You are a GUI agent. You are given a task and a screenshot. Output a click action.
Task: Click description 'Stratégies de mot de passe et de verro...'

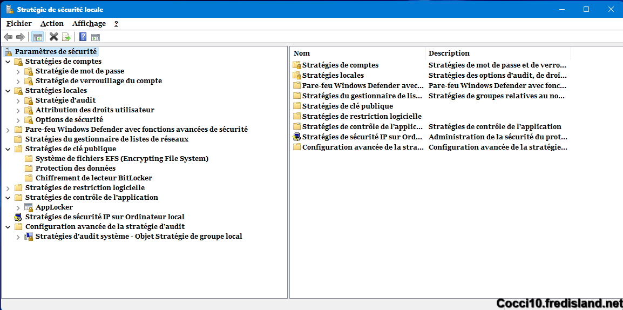pos(497,65)
